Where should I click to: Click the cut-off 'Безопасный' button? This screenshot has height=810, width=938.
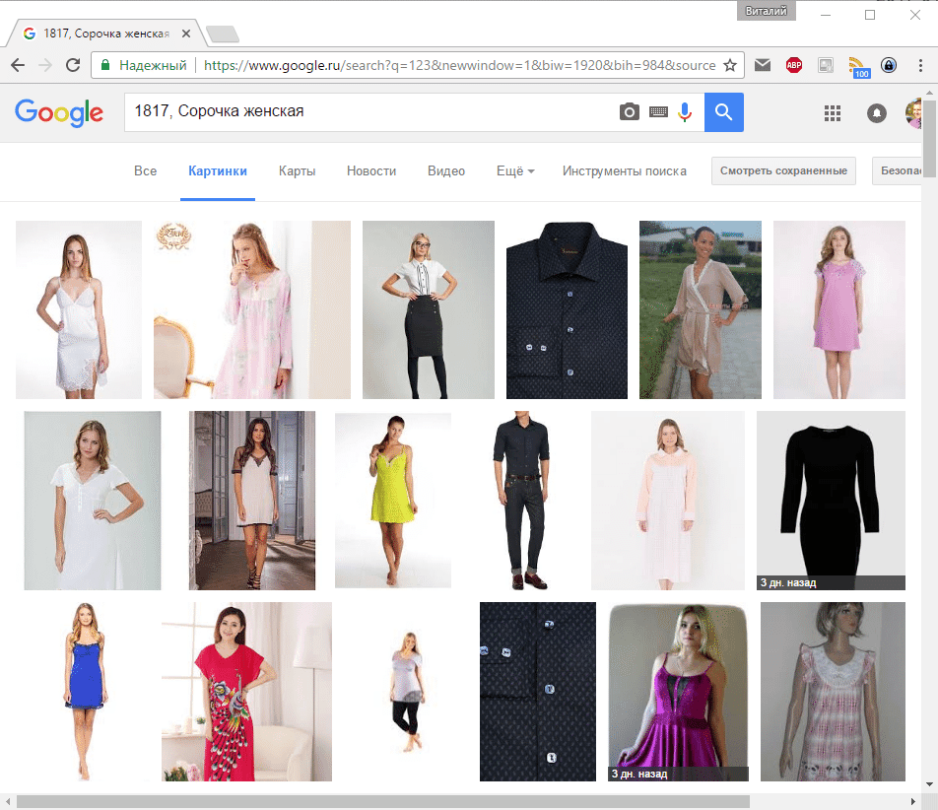(898, 170)
